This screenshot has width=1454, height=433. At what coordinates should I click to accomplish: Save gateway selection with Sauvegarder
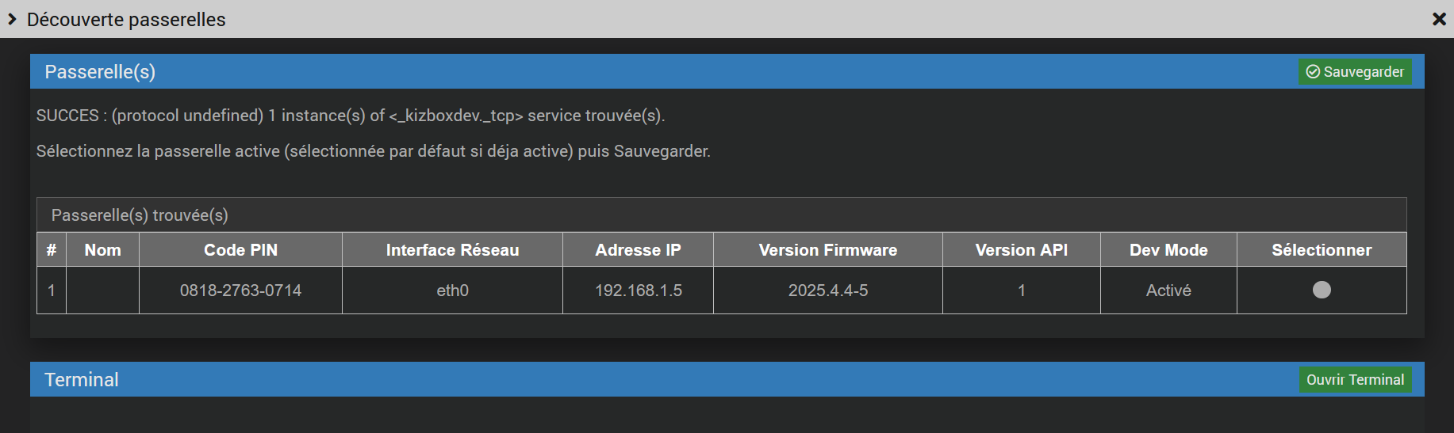point(1355,72)
